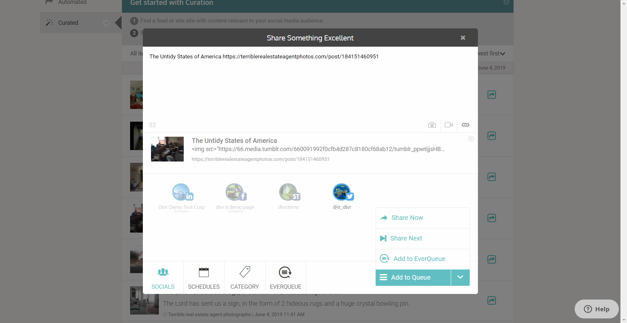Click the Lord has sent us a sign thumbnail
Viewport: 627px width, 323px height.
144,300
